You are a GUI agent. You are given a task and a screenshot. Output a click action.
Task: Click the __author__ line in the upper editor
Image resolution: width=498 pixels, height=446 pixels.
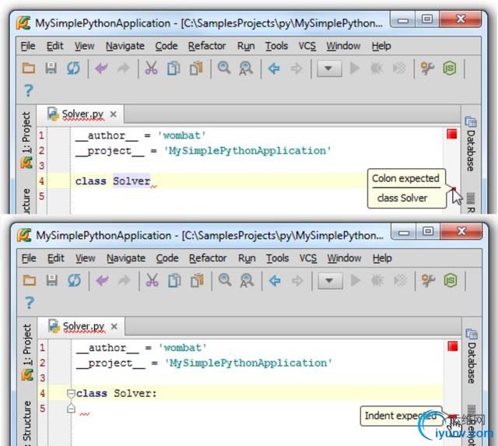pos(140,135)
